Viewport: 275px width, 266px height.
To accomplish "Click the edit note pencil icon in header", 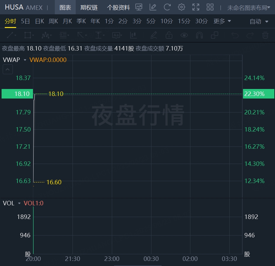I will tap(153, 7).
